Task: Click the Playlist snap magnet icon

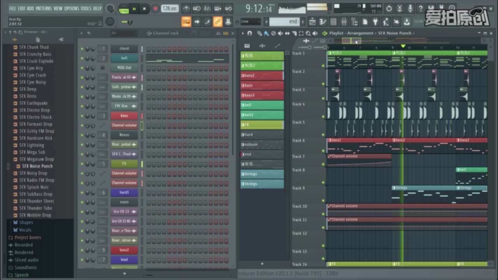Action: (x=250, y=33)
